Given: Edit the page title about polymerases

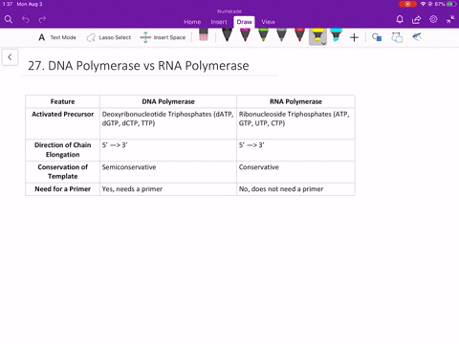Looking at the screenshot, I should [139, 66].
